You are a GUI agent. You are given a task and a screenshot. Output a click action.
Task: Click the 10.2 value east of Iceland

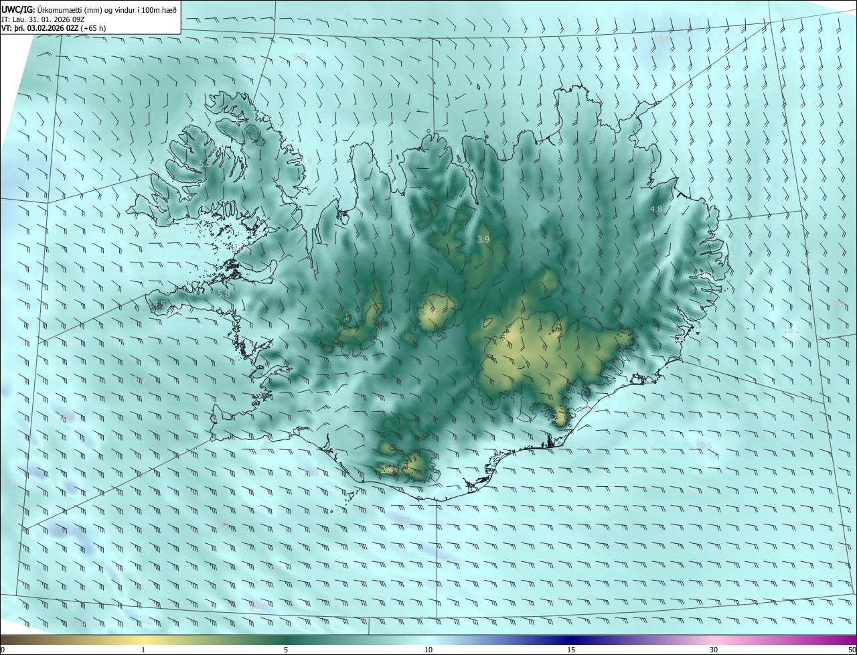791,330
